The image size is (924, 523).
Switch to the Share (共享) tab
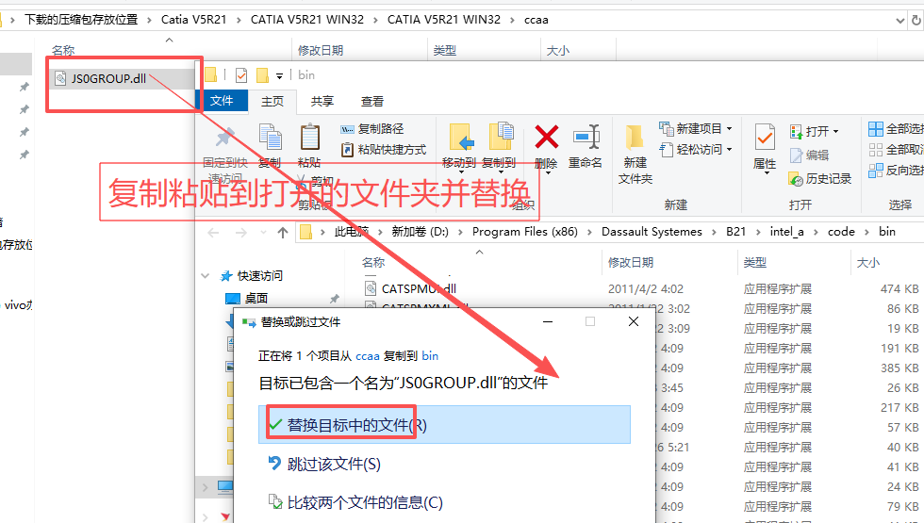322,102
